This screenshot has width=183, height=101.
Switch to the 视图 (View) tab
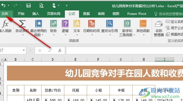(116, 14)
